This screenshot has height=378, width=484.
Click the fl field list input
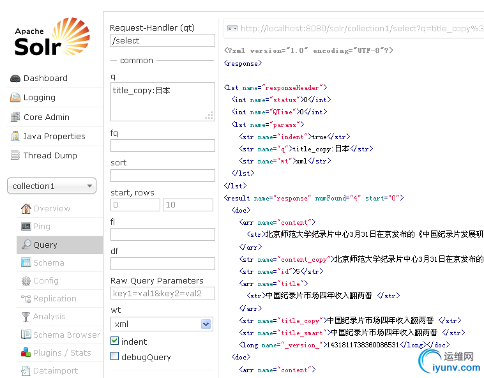[163, 234]
